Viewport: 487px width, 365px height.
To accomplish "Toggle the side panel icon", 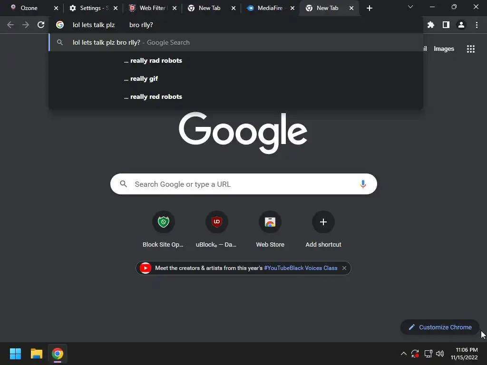I will pyautogui.click(x=446, y=25).
